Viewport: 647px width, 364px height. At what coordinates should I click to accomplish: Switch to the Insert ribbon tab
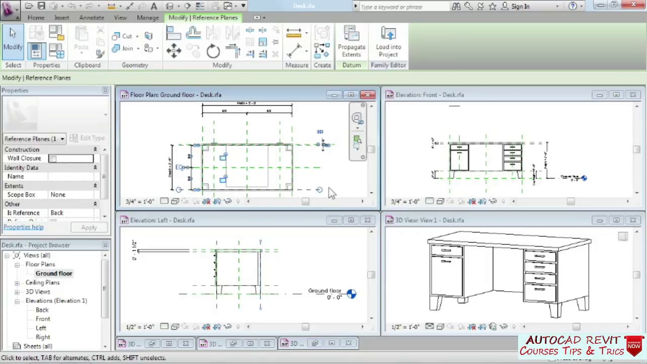click(62, 18)
